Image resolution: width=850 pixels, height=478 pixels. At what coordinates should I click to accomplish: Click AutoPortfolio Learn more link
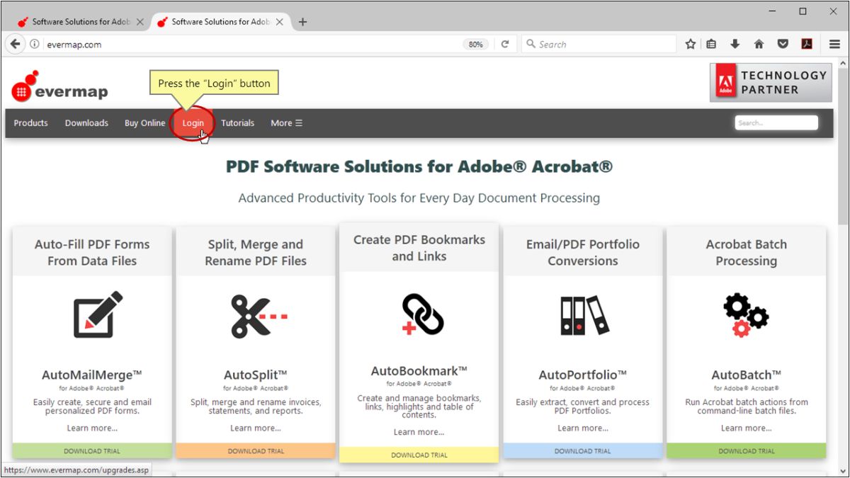[x=583, y=428]
